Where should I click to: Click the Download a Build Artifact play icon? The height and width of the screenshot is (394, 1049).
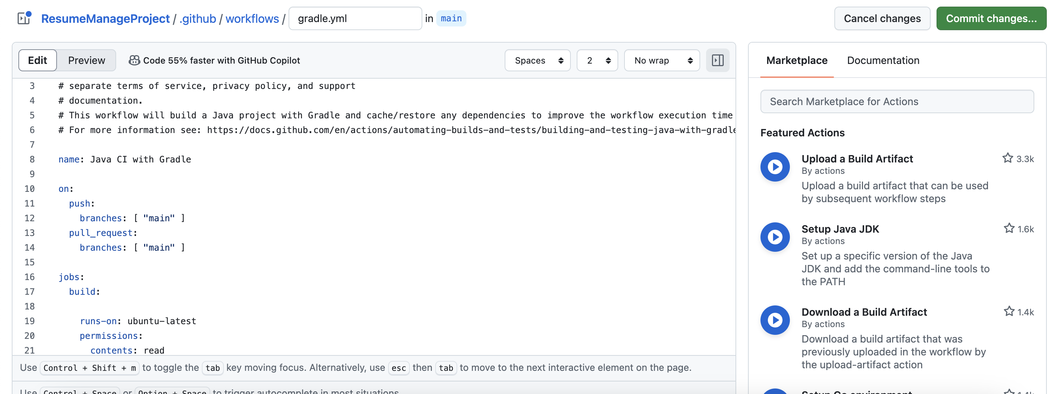click(x=774, y=320)
